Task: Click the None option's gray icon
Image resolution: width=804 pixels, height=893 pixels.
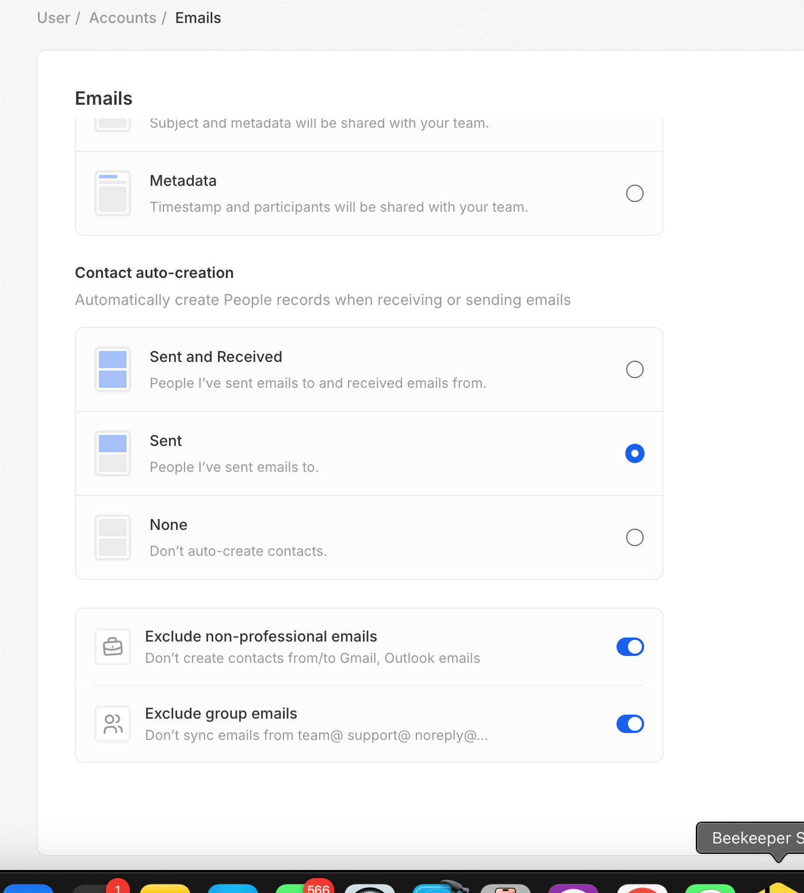Action: 113,537
